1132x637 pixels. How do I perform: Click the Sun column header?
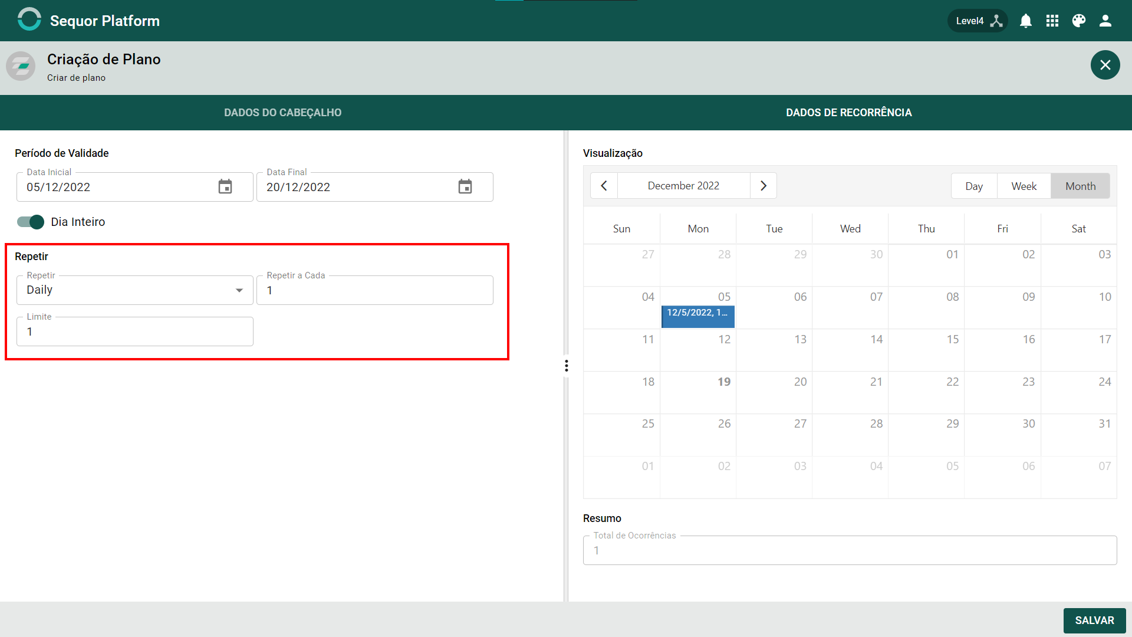(621, 229)
